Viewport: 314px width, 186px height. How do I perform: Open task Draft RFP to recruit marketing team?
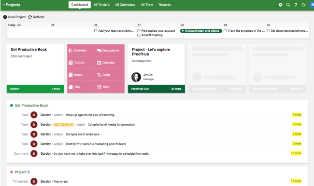click(x=96, y=144)
